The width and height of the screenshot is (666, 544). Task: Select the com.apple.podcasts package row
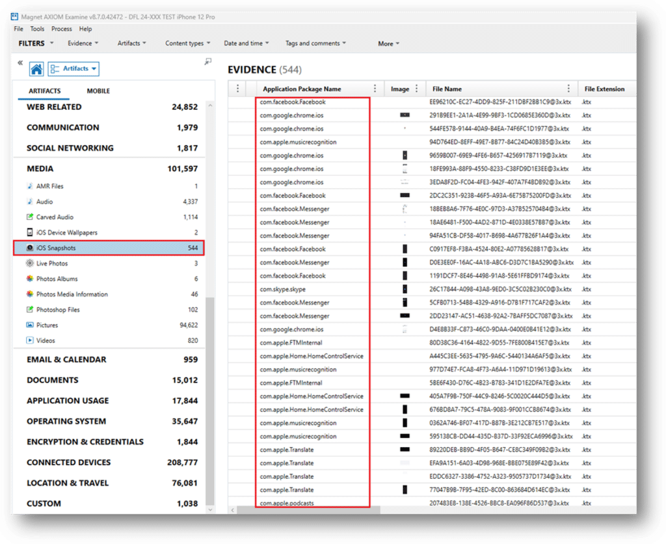pyautogui.click(x=287, y=503)
